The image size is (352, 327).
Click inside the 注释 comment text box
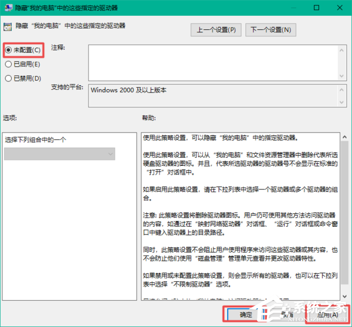pyautogui.click(x=211, y=61)
